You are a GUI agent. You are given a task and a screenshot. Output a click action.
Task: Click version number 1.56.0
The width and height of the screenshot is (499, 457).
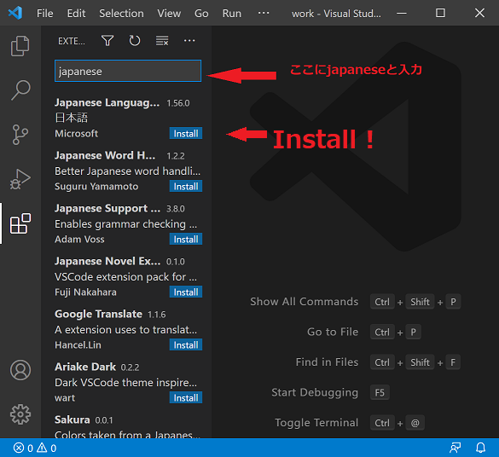pos(178,103)
